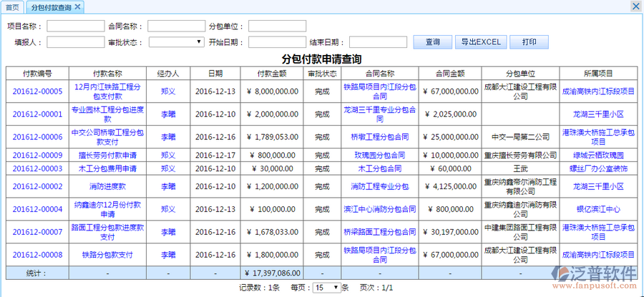Open payment record 201612-00005
The width and height of the screenshot is (644, 297).
click(x=37, y=91)
